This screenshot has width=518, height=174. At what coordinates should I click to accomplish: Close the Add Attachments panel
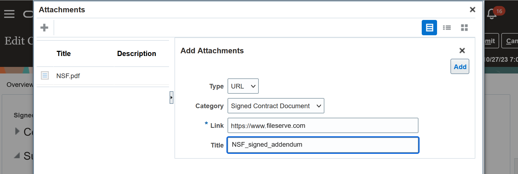pos(462,51)
